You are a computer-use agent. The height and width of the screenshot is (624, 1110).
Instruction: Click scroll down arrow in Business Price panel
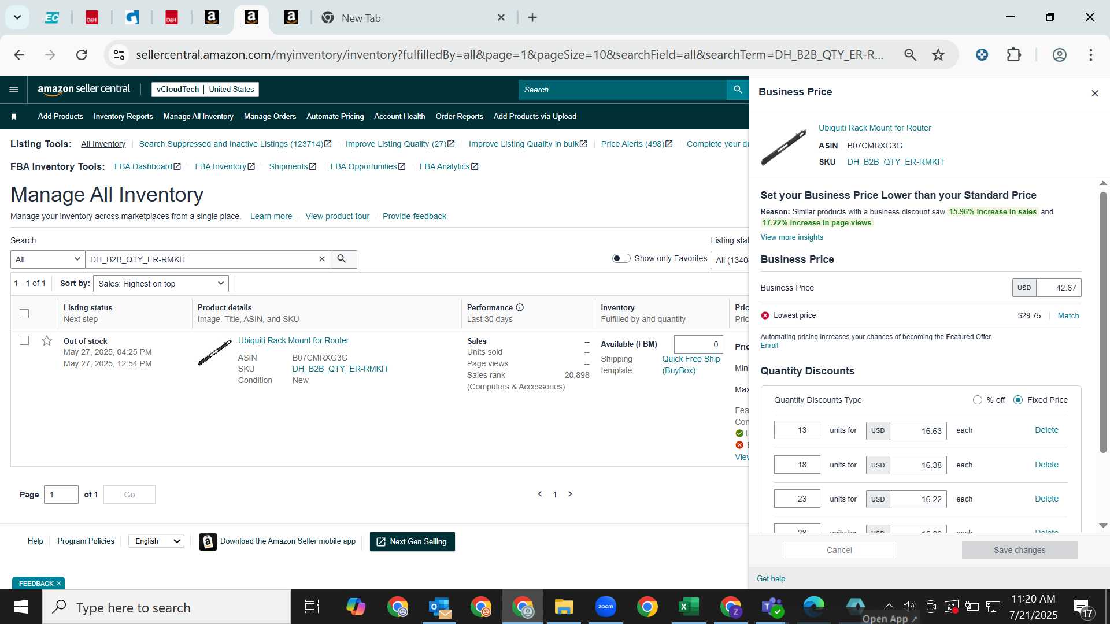coord(1103,526)
